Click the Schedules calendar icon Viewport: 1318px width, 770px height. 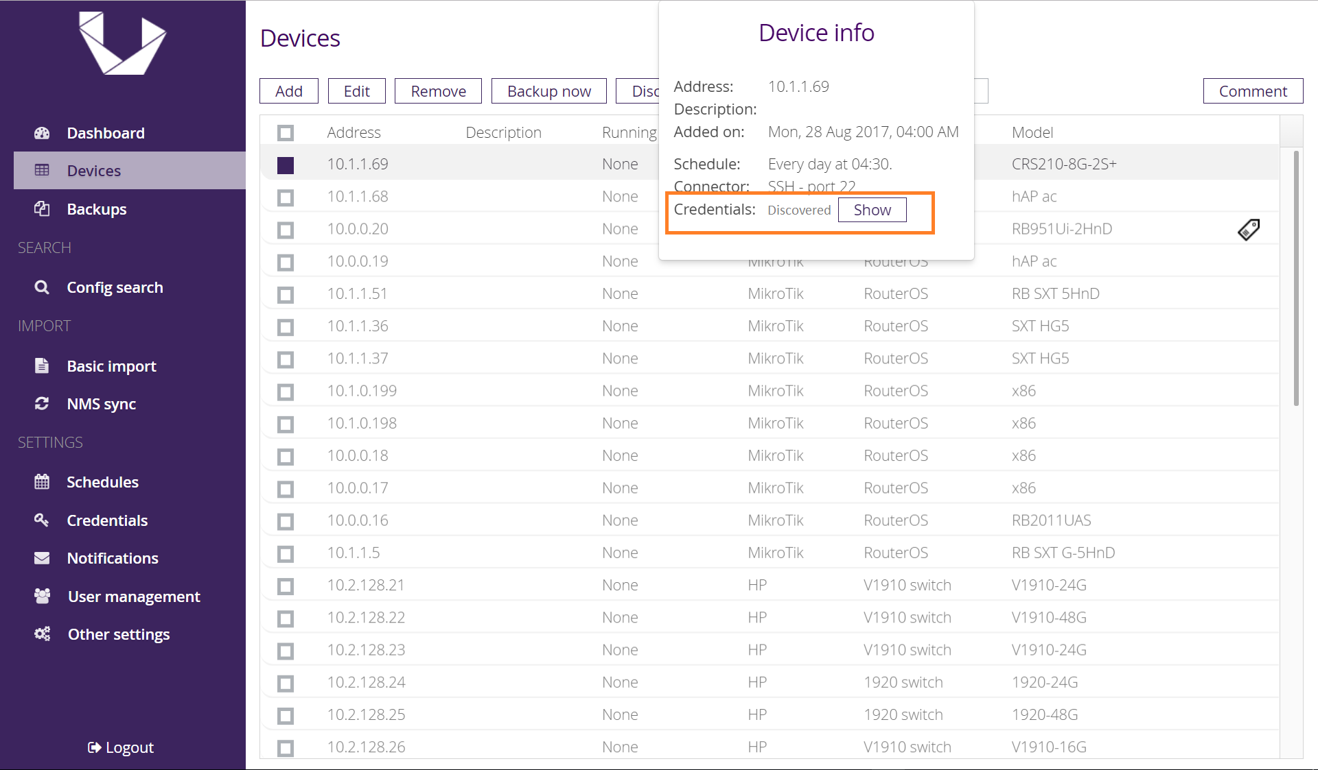coord(42,481)
